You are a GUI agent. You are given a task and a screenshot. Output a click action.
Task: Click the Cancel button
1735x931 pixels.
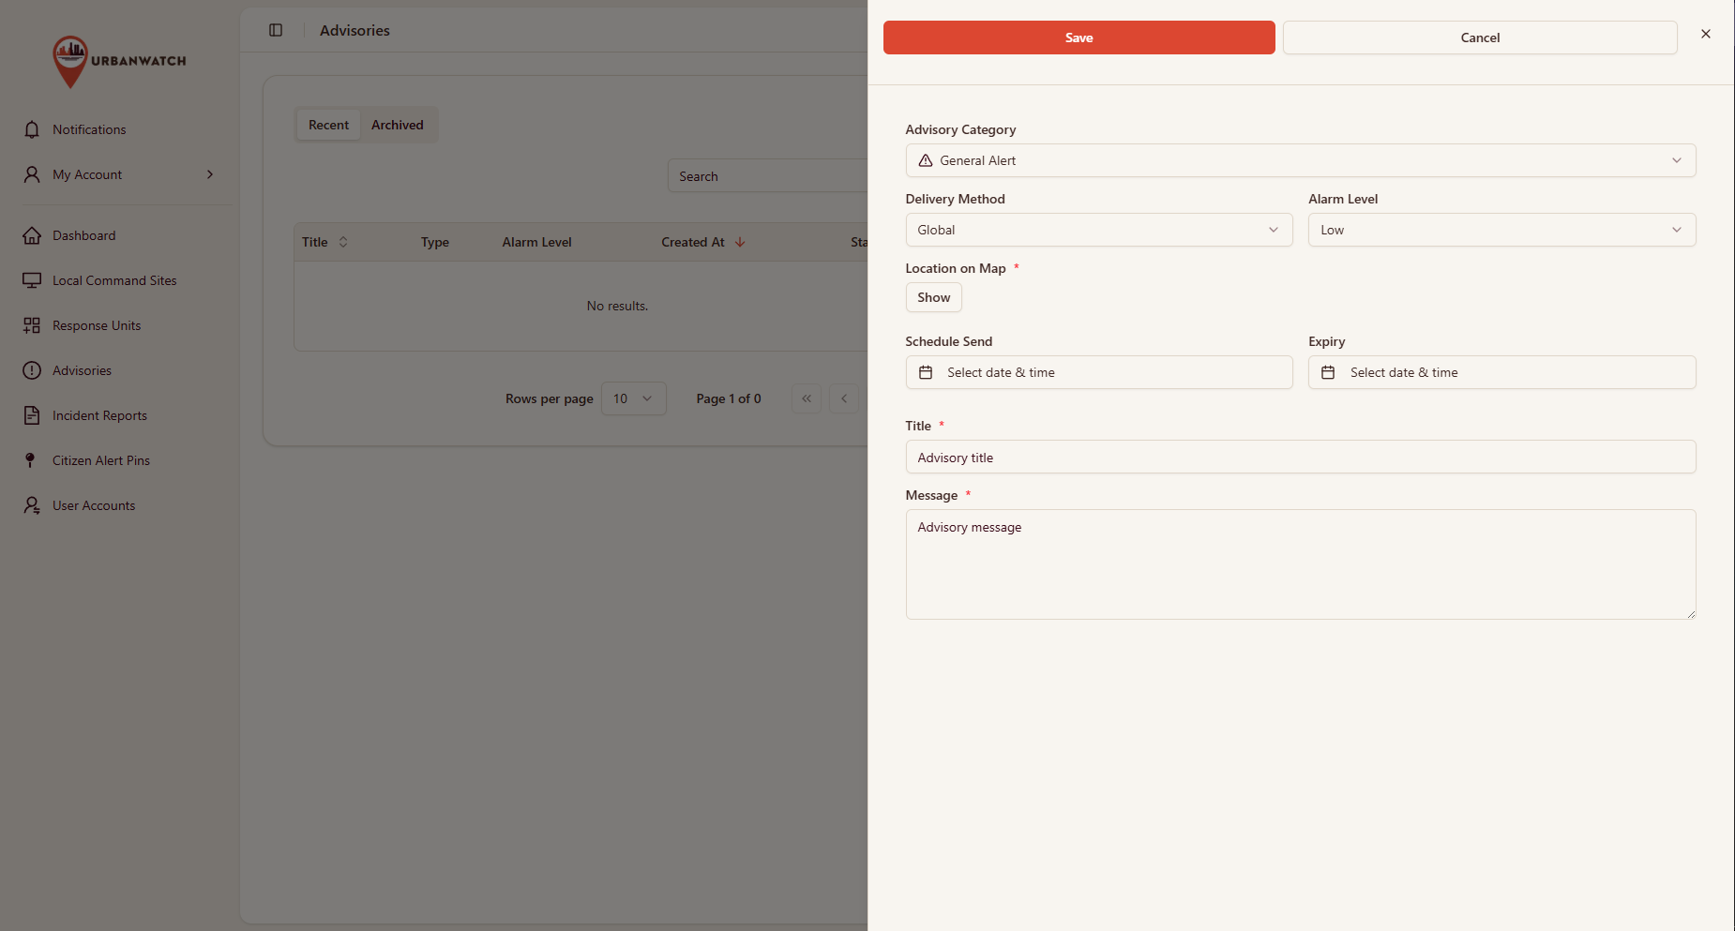[x=1480, y=38]
